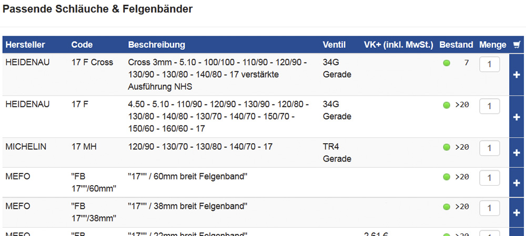Click the shopping cart icon in table header
Screen dimensions: 526x236
click(517, 45)
